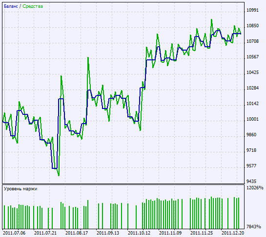Select the 2011.11.25 date marker
The image size is (266, 237).
point(202,233)
